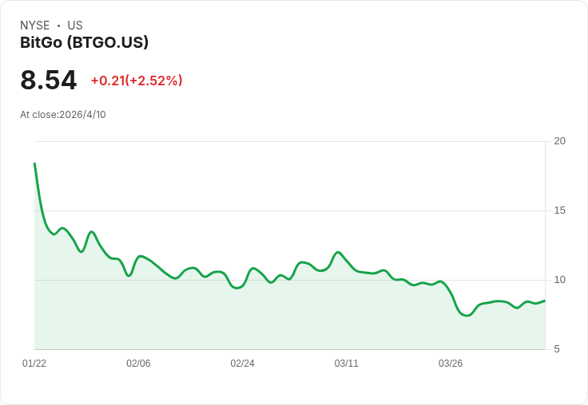588x405 pixels.
Task: Click the 20 label on the price axis
Action: (x=560, y=141)
